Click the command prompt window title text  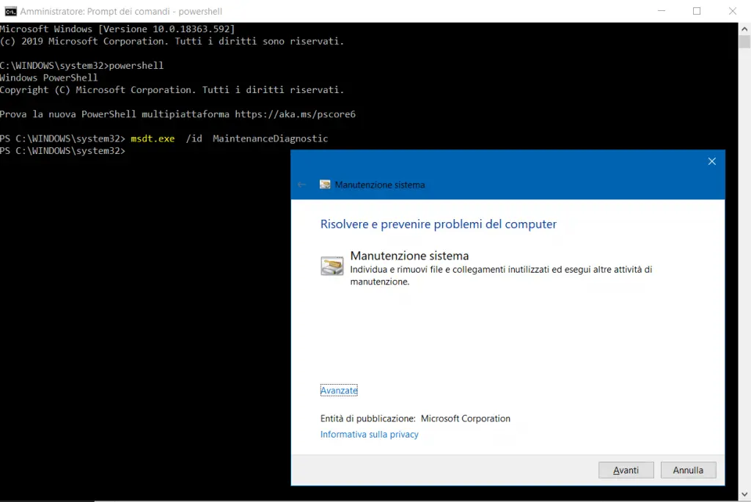coord(121,11)
